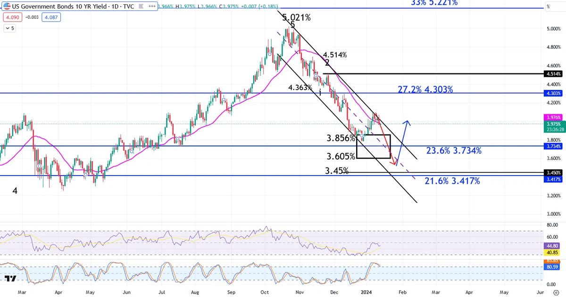Click the yellow 40.85 RSI average label
Screen dimensions: 566x297
(x=552, y=253)
